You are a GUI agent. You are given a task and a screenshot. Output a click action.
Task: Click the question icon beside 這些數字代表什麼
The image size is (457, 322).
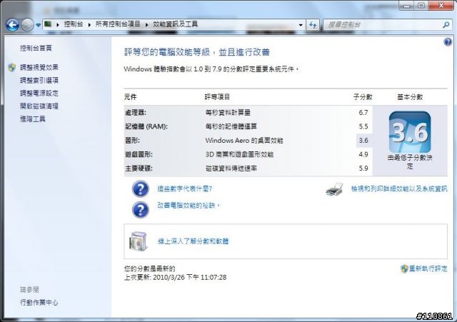tap(141, 188)
